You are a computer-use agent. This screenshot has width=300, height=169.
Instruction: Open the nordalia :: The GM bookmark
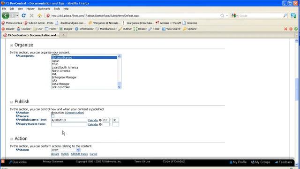[168, 23]
